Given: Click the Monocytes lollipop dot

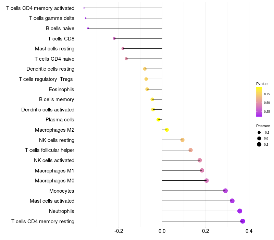Looking at the screenshot, I should coord(225,191).
